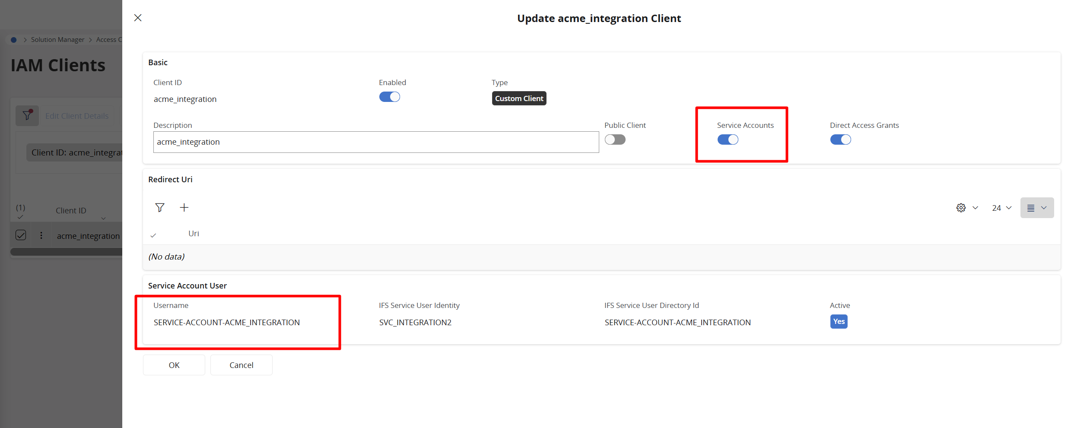Click the home dot in breadcrumb

coord(14,40)
